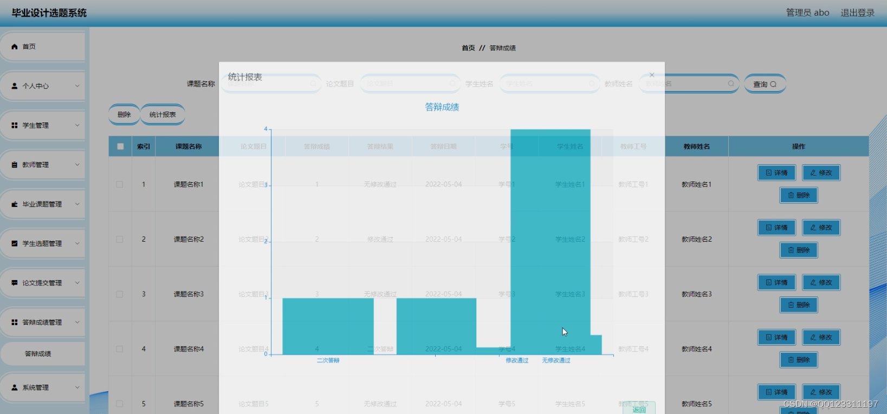Expand the 论文提交管理 menu chevron

(x=77, y=283)
